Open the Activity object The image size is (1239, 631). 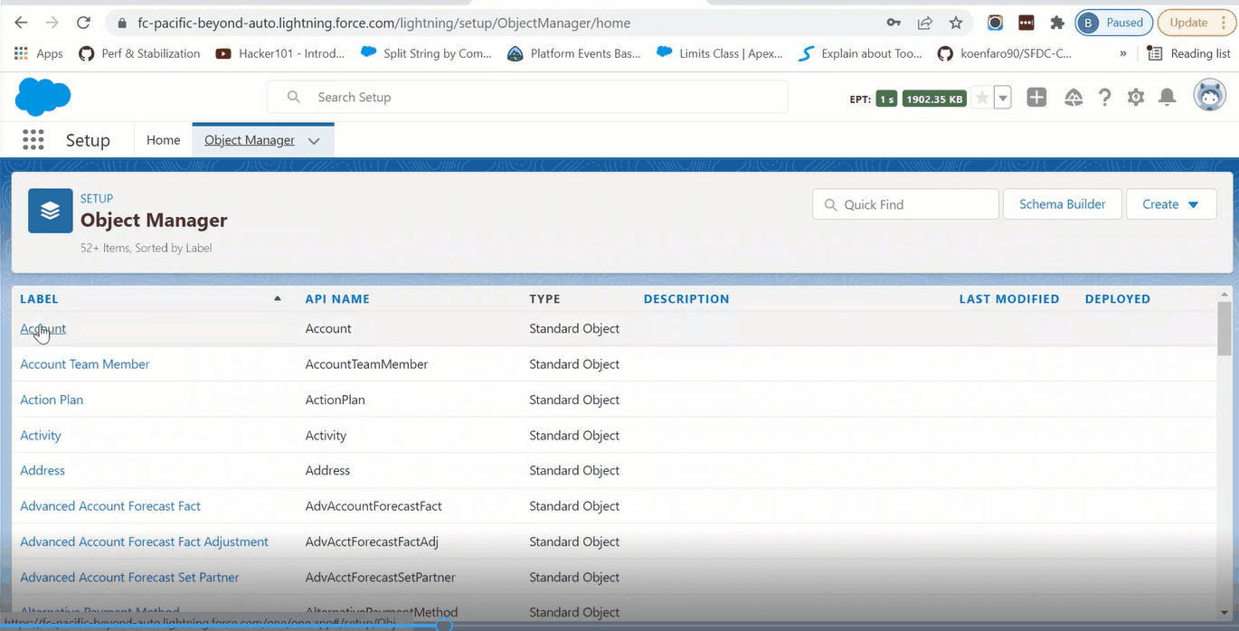[41, 436]
